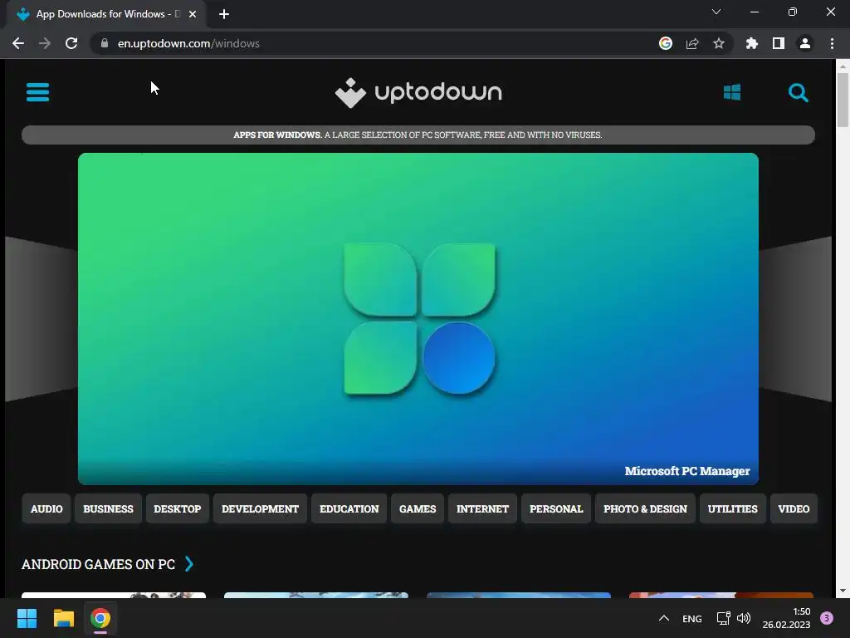Open the network status icon
Image resolution: width=850 pixels, height=638 pixels.
point(723,618)
